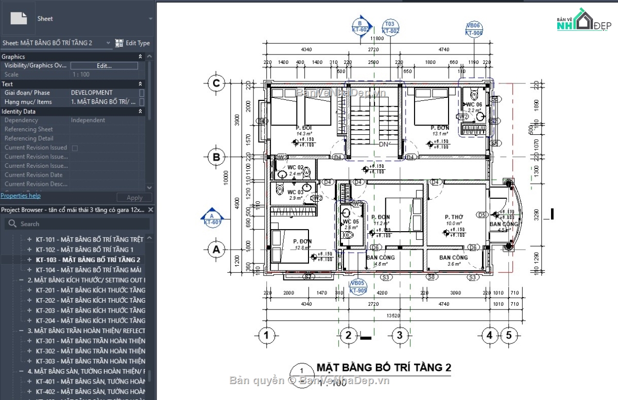The width and height of the screenshot is (618, 400).
Task: Click the Visibility/Graphics Edit... button
Action: tap(104, 66)
